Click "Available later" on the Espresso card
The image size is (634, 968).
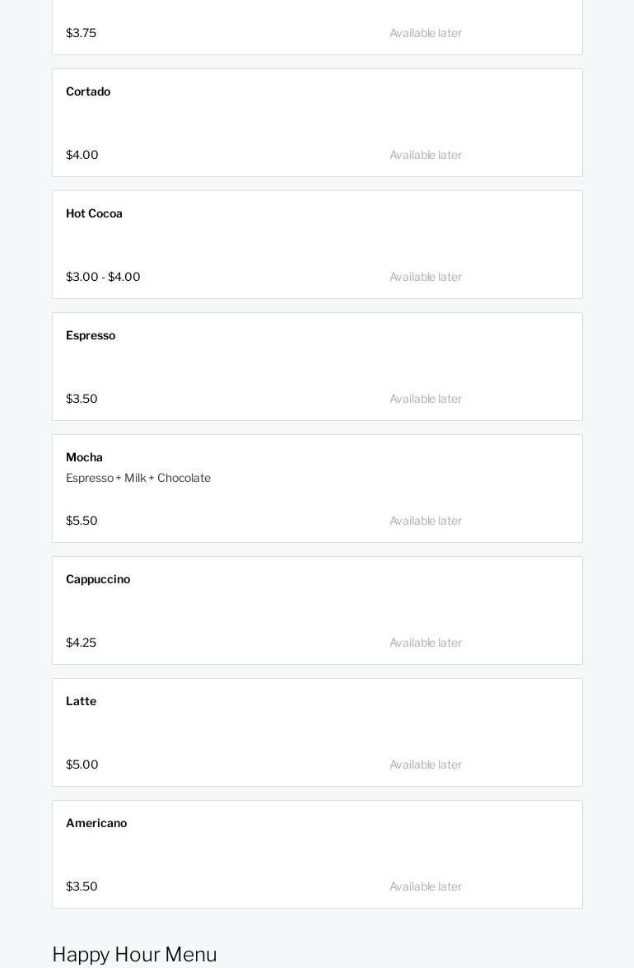click(x=426, y=399)
